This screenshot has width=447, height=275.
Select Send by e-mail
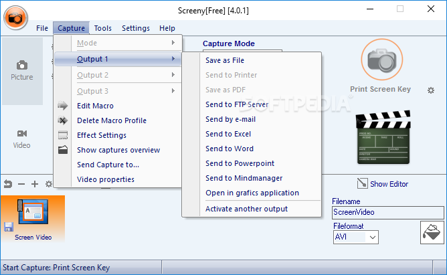pos(230,119)
